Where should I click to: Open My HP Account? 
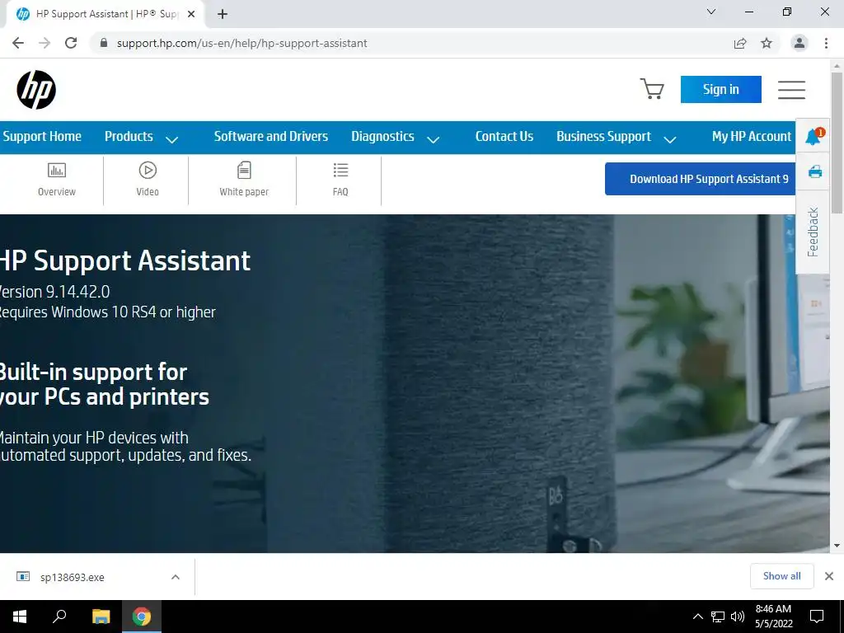click(752, 137)
